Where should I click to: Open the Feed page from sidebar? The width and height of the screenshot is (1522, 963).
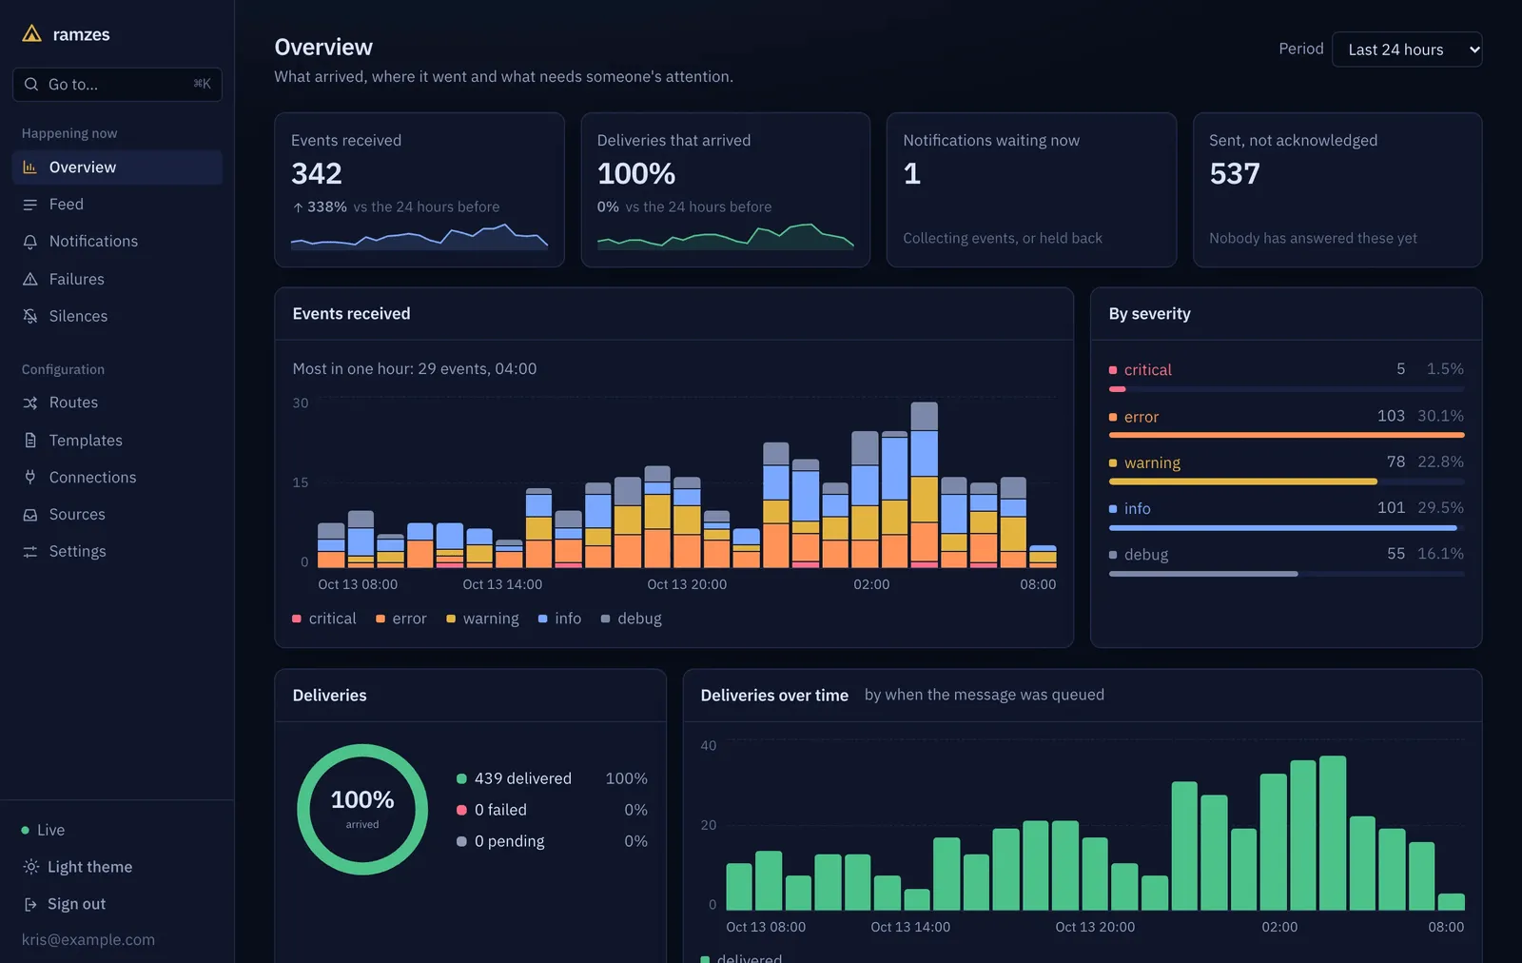[117, 205]
